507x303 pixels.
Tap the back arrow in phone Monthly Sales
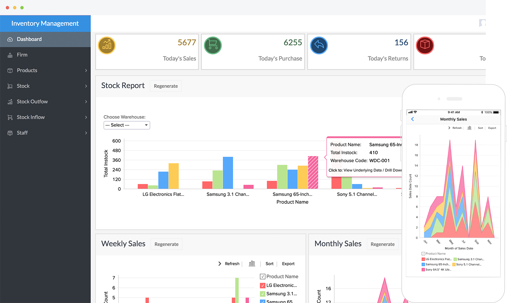[412, 119]
